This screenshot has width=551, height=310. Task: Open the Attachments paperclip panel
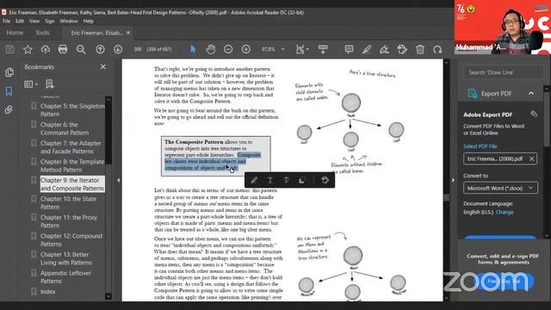9,110
